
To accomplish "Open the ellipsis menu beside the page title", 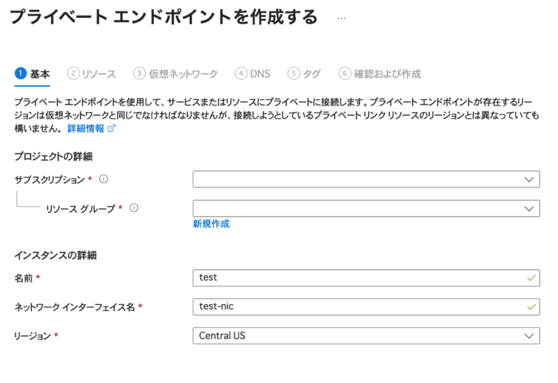I will click(x=342, y=17).
